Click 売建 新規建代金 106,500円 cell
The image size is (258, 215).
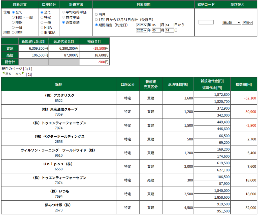34,55
